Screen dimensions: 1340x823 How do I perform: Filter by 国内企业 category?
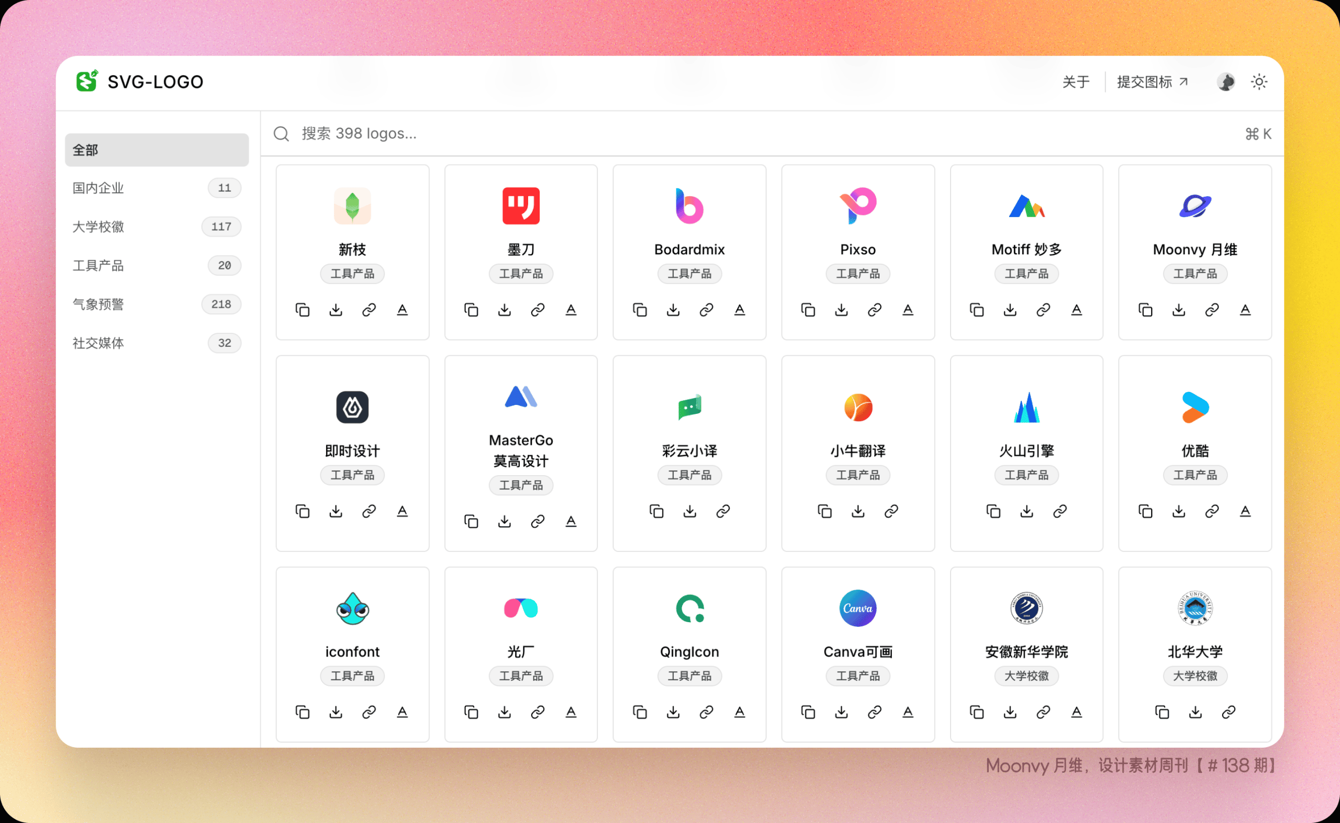click(x=157, y=188)
